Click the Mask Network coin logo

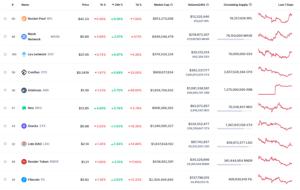pos(24,37)
